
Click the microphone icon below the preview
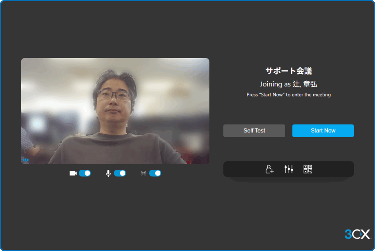pos(108,173)
